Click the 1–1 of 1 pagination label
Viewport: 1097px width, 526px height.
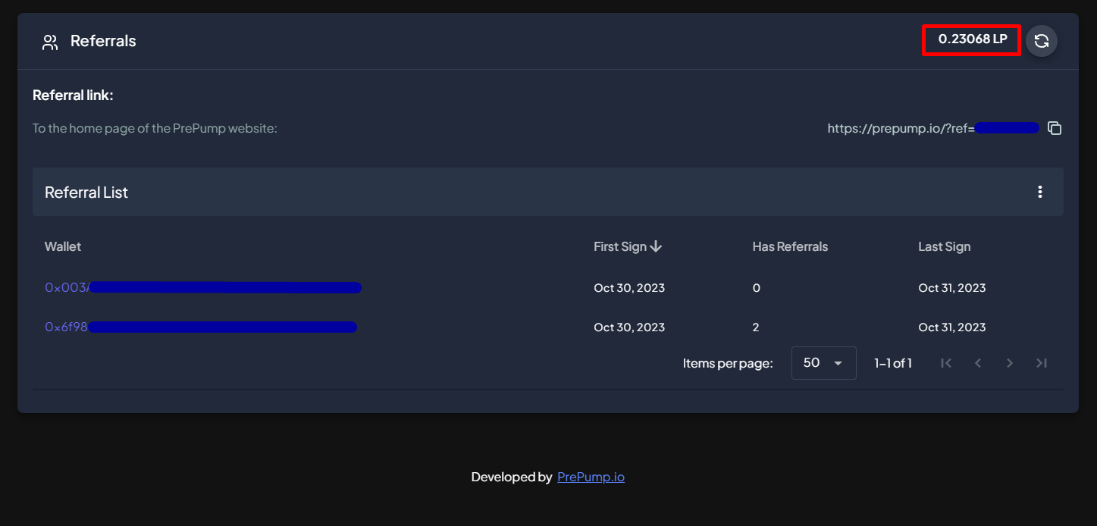(893, 363)
